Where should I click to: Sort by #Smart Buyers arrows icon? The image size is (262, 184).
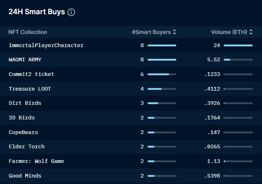175,32
